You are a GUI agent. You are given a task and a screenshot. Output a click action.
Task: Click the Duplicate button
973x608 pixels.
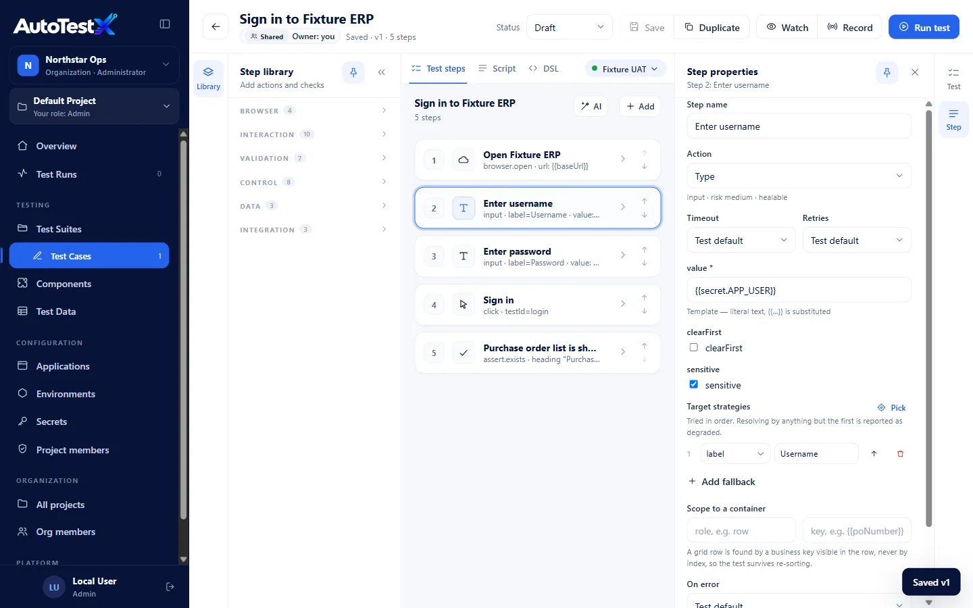tap(712, 28)
